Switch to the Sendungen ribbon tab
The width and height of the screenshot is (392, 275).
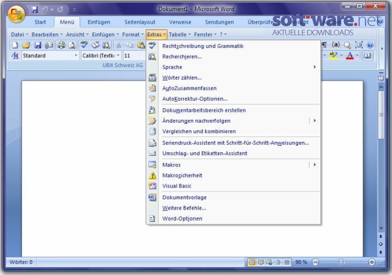(219, 22)
